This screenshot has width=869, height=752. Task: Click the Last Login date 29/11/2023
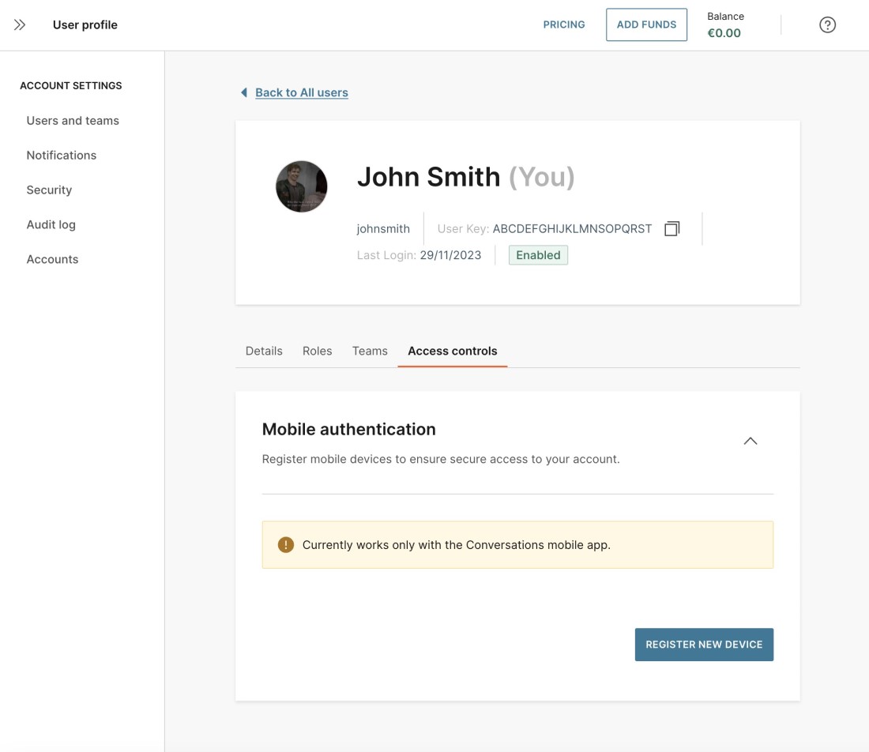click(450, 255)
